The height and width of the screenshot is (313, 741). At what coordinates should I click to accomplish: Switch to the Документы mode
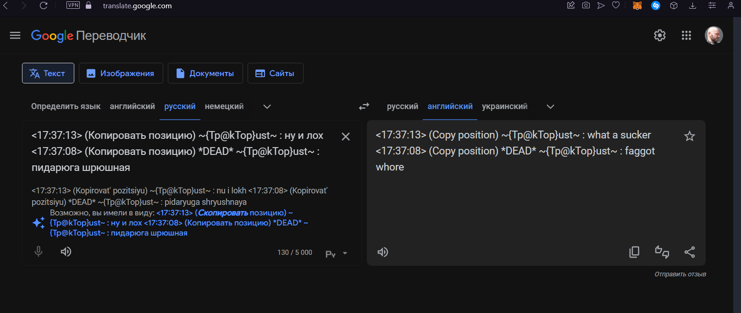[205, 73]
